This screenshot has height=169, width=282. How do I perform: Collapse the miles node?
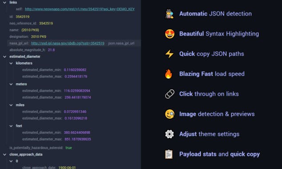coord(11,105)
